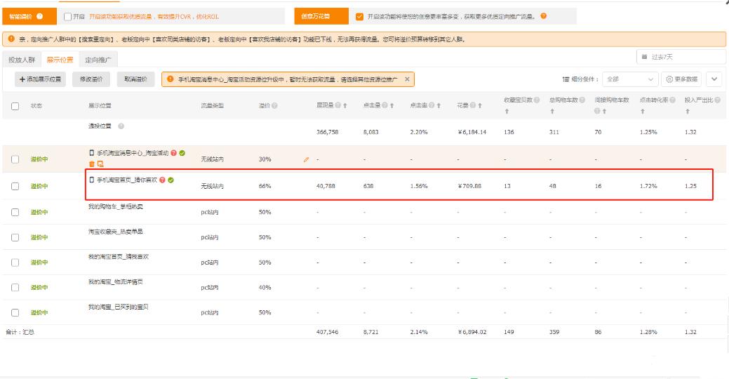Click the copy icon beside the trash icon
Image resolution: width=729 pixels, height=379 pixels.
click(x=100, y=164)
